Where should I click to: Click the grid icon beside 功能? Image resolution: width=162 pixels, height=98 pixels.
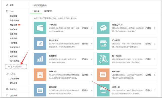(x=7, y=11)
